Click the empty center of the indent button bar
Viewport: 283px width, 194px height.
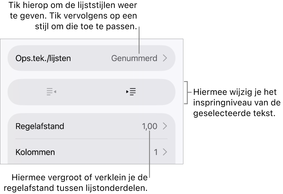91,92
